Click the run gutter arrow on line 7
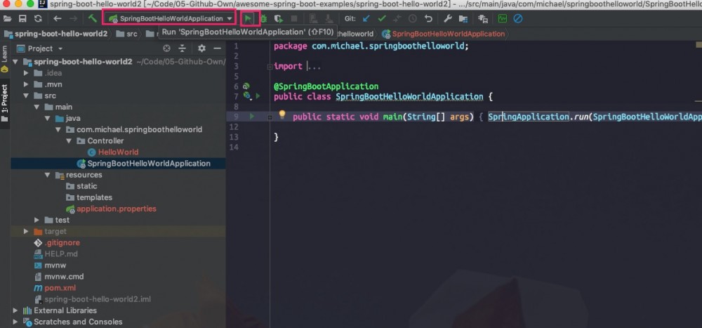The height and width of the screenshot is (328, 702). click(x=258, y=96)
